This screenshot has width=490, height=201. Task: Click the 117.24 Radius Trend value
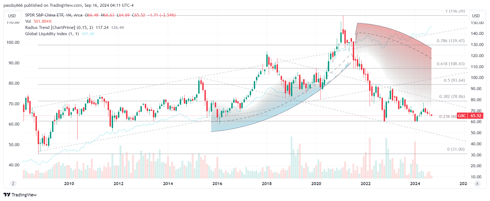pos(102,28)
